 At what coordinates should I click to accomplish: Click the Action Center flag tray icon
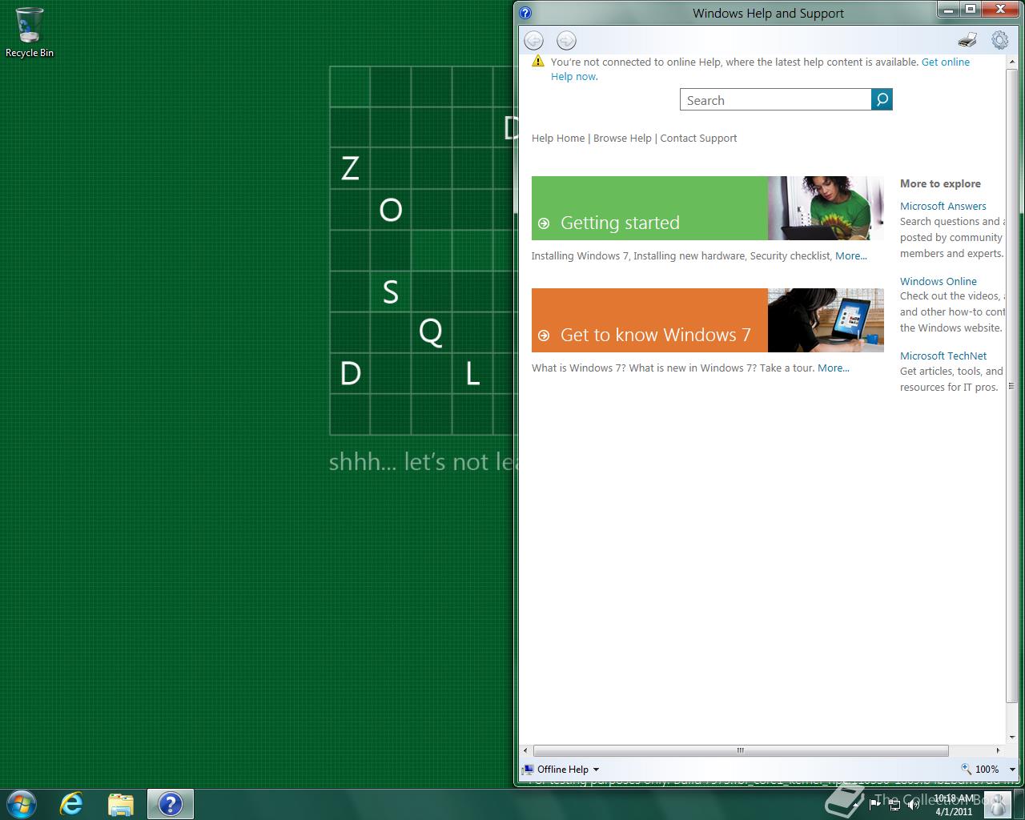tap(874, 804)
